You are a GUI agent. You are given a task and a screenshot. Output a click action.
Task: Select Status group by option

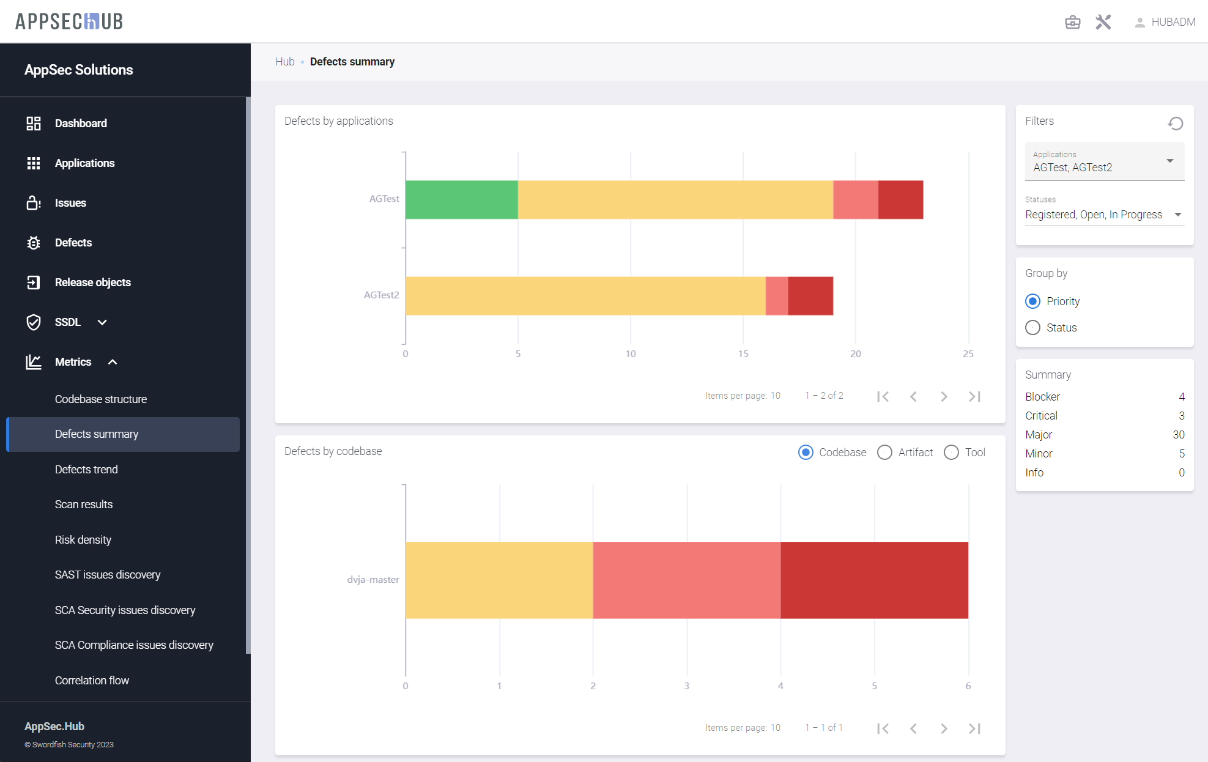click(1033, 328)
